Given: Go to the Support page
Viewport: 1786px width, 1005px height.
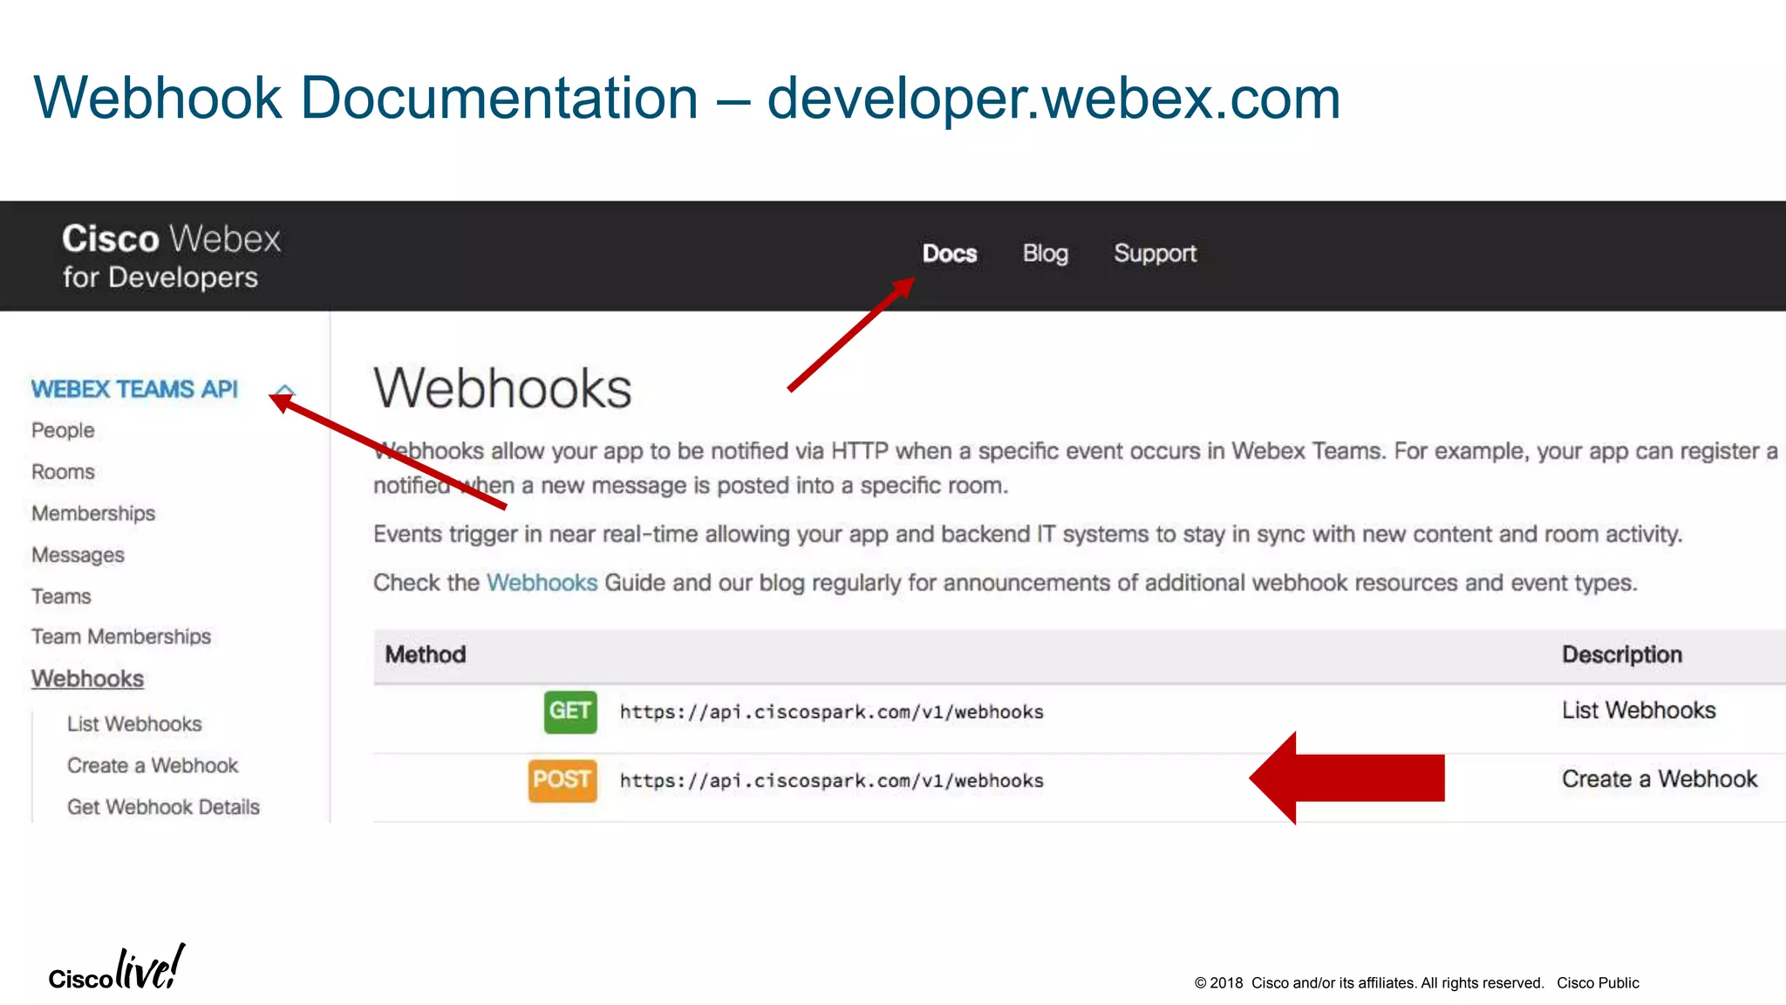Looking at the screenshot, I should click(x=1154, y=254).
